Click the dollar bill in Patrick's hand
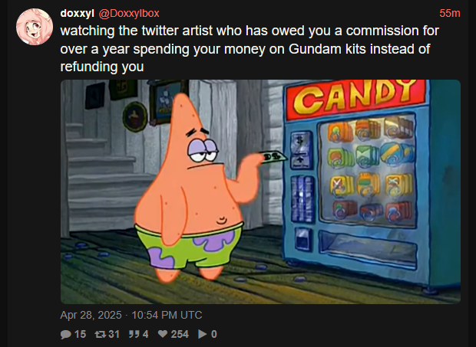476x347 pixels. coord(275,157)
